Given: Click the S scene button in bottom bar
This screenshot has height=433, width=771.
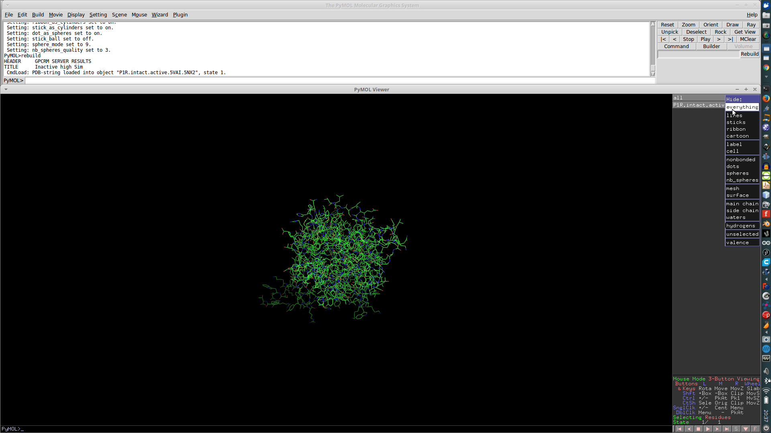Looking at the screenshot, I should (x=736, y=429).
